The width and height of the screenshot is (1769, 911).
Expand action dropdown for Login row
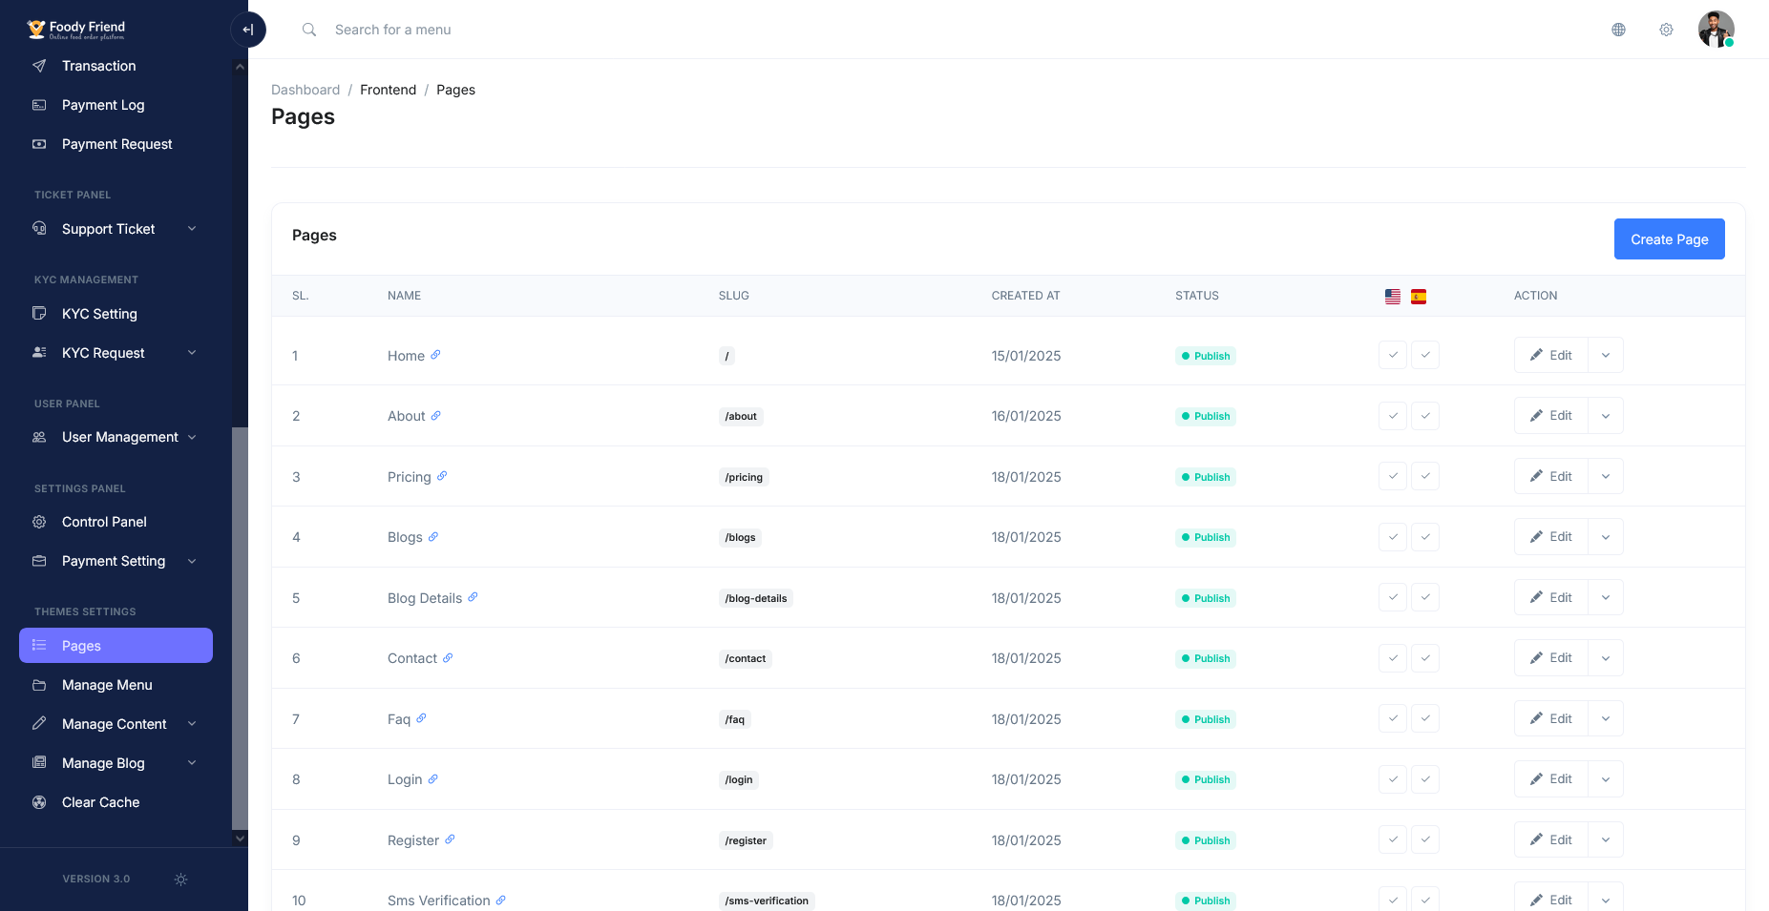pos(1606,779)
